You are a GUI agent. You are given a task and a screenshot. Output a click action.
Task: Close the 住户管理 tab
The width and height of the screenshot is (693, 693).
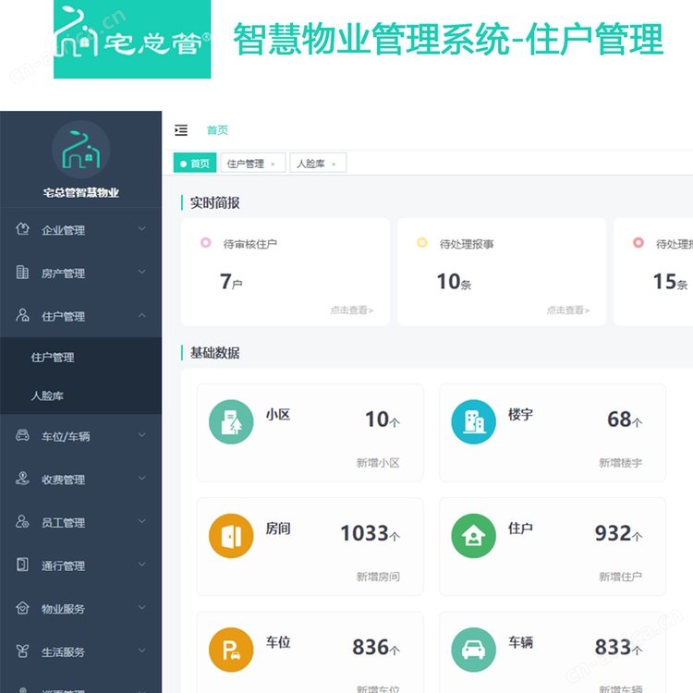tap(273, 164)
